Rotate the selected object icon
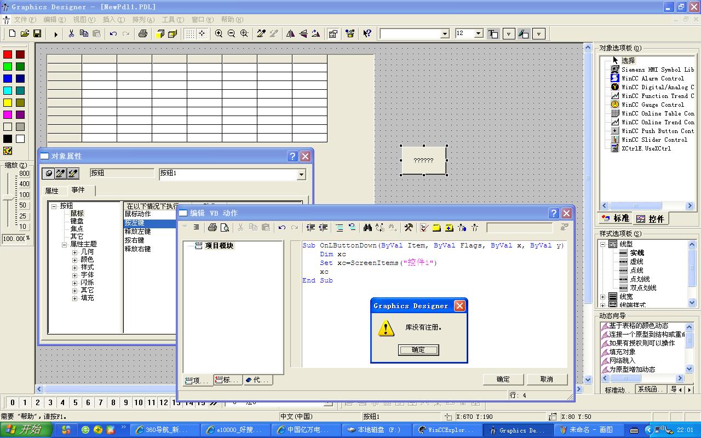The width and height of the screenshot is (701, 438). 315,33
